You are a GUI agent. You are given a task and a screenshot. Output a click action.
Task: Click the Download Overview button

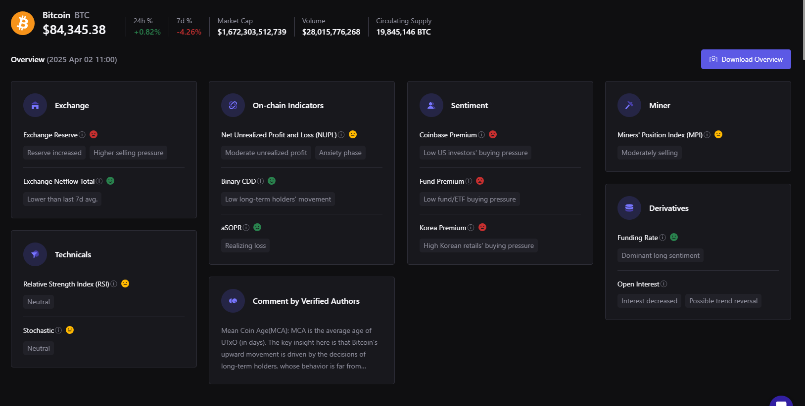tap(746, 59)
